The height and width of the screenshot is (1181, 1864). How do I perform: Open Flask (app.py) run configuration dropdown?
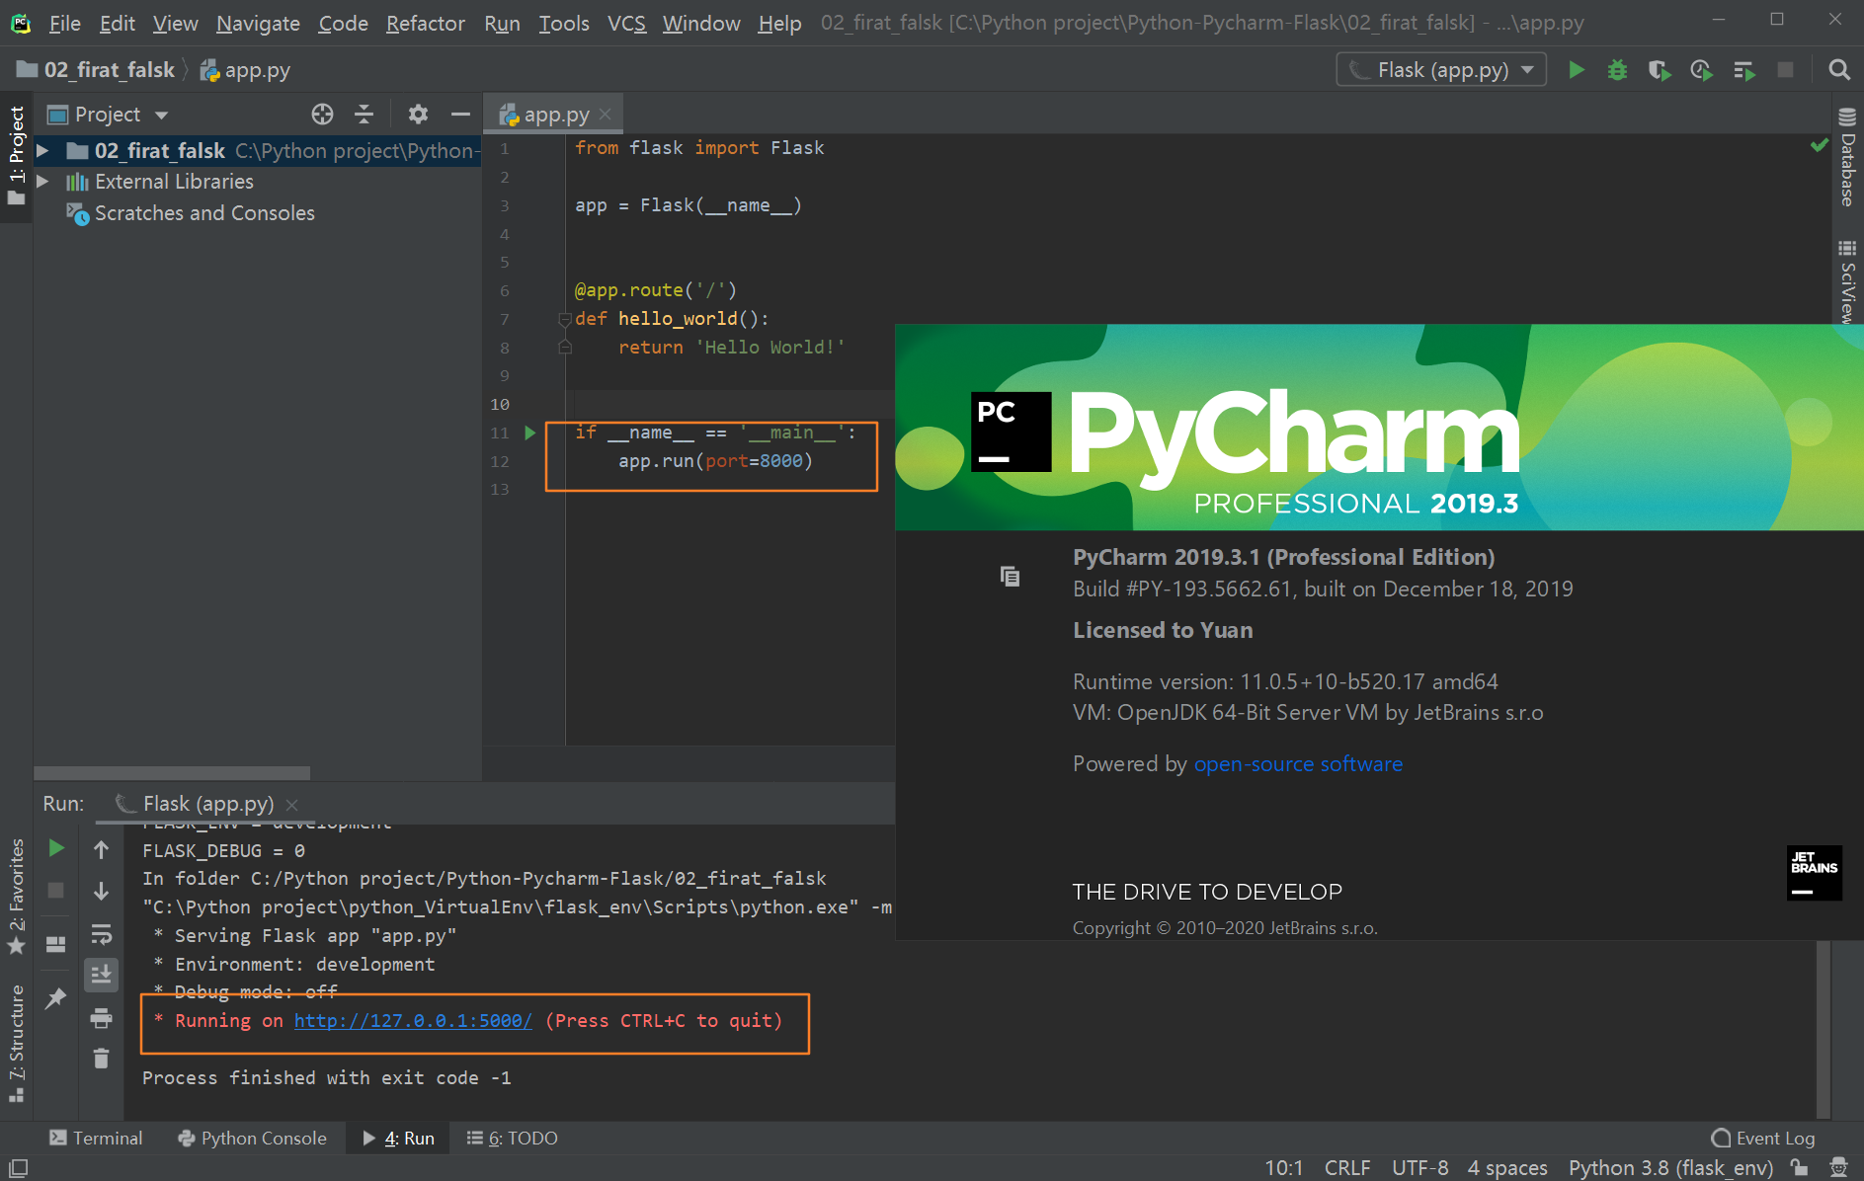[1441, 70]
